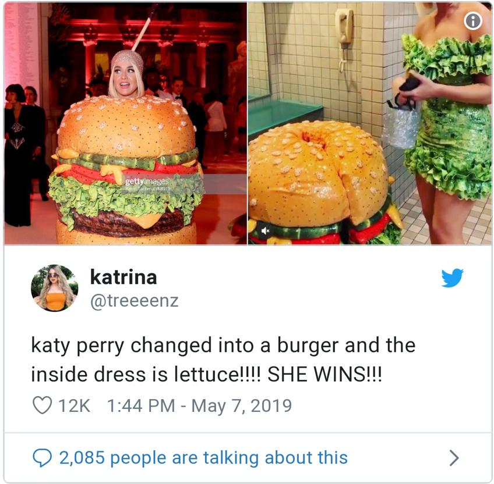Click the gettyimages watermark on photo
The height and width of the screenshot is (484, 494).
(x=147, y=181)
